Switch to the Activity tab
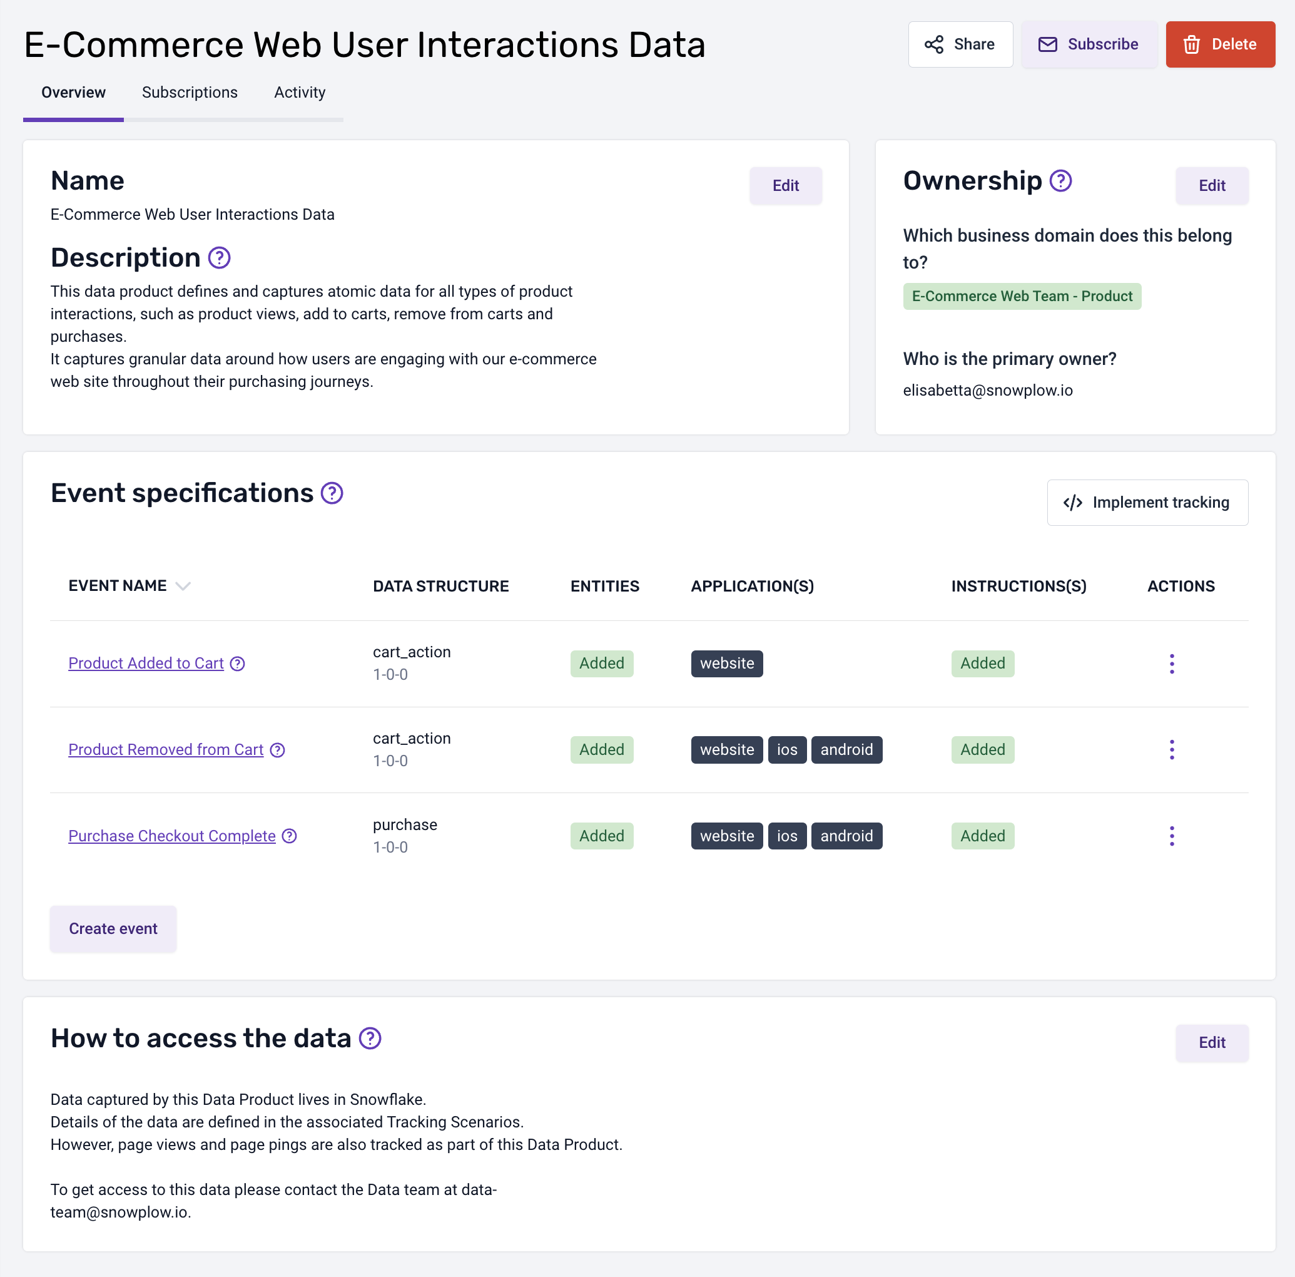The width and height of the screenshot is (1295, 1277). 299,93
